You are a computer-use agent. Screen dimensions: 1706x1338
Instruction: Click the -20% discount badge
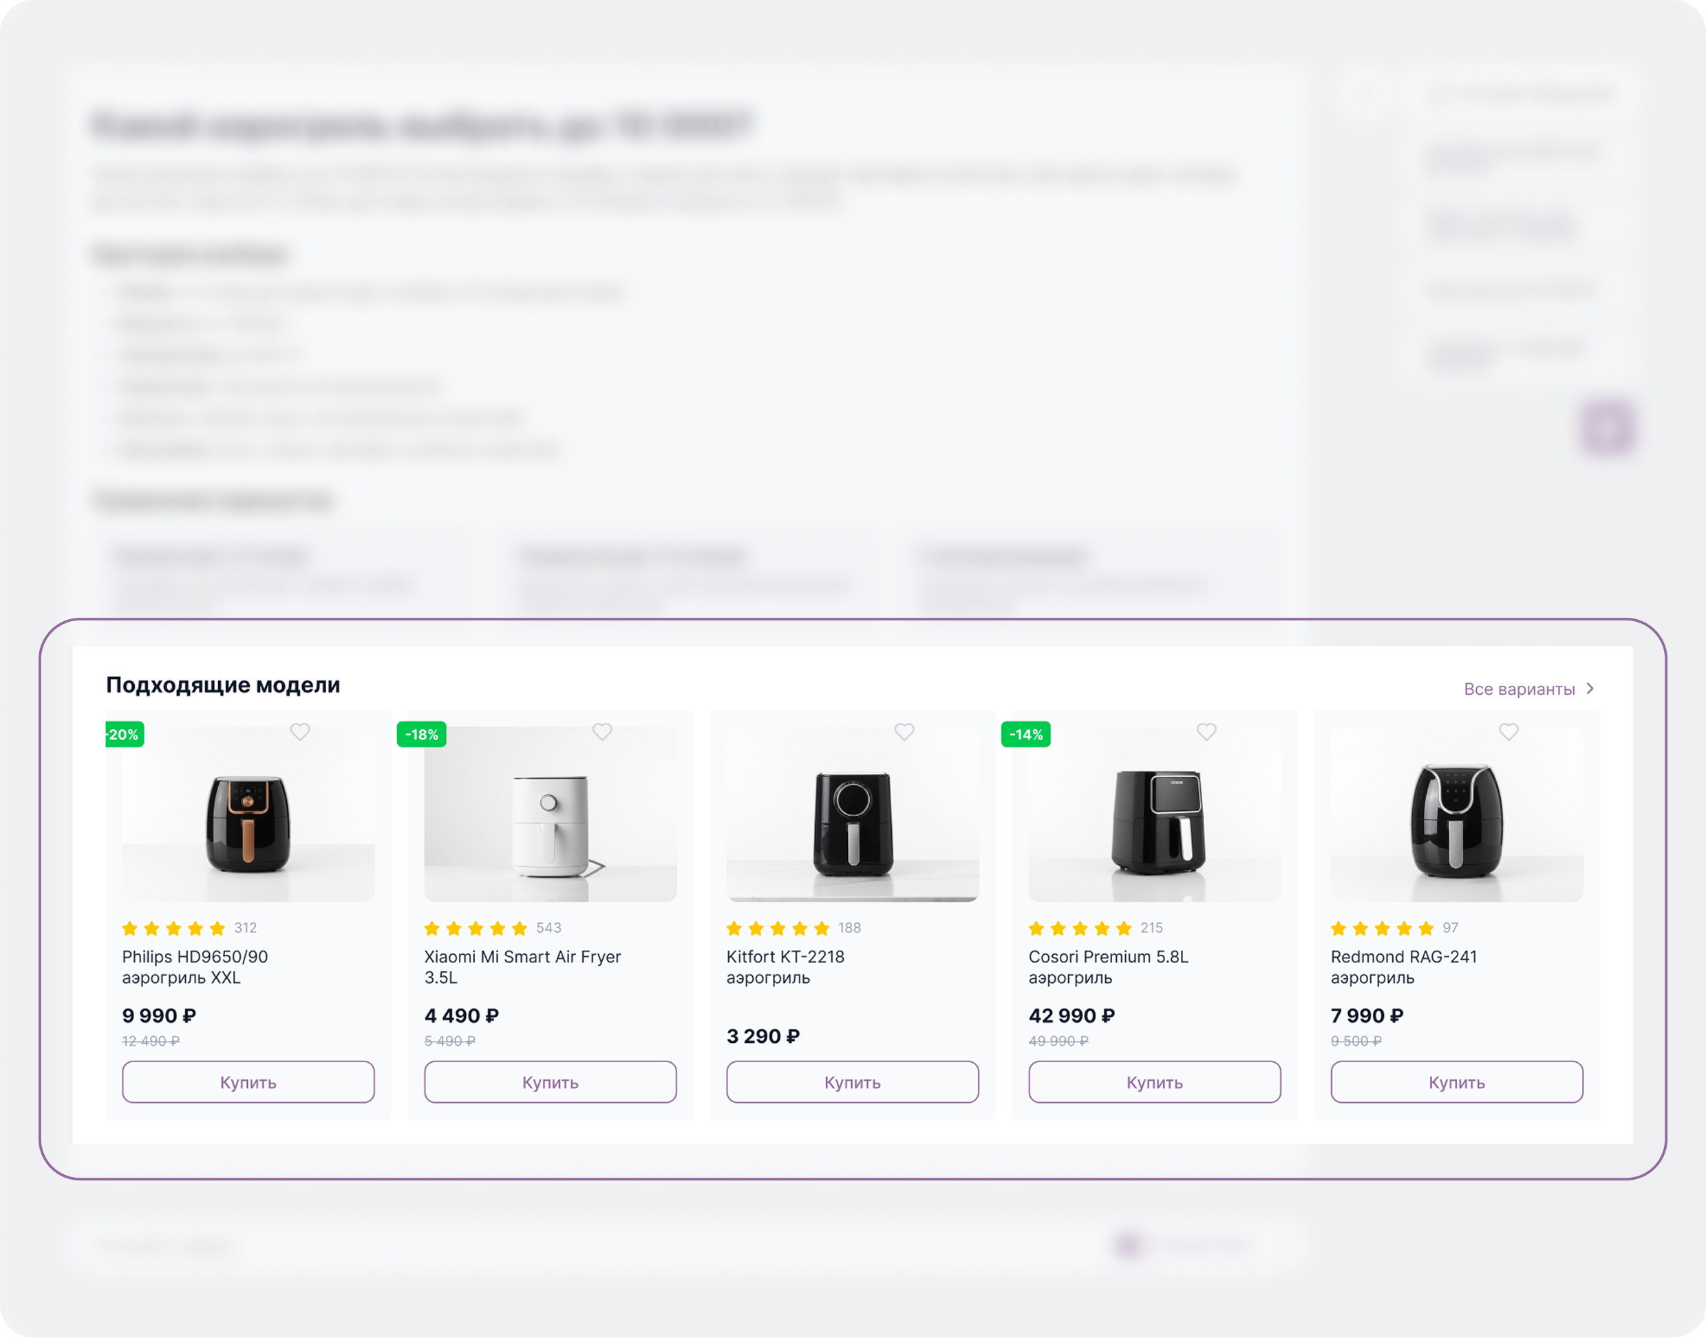tap(125, 735)
